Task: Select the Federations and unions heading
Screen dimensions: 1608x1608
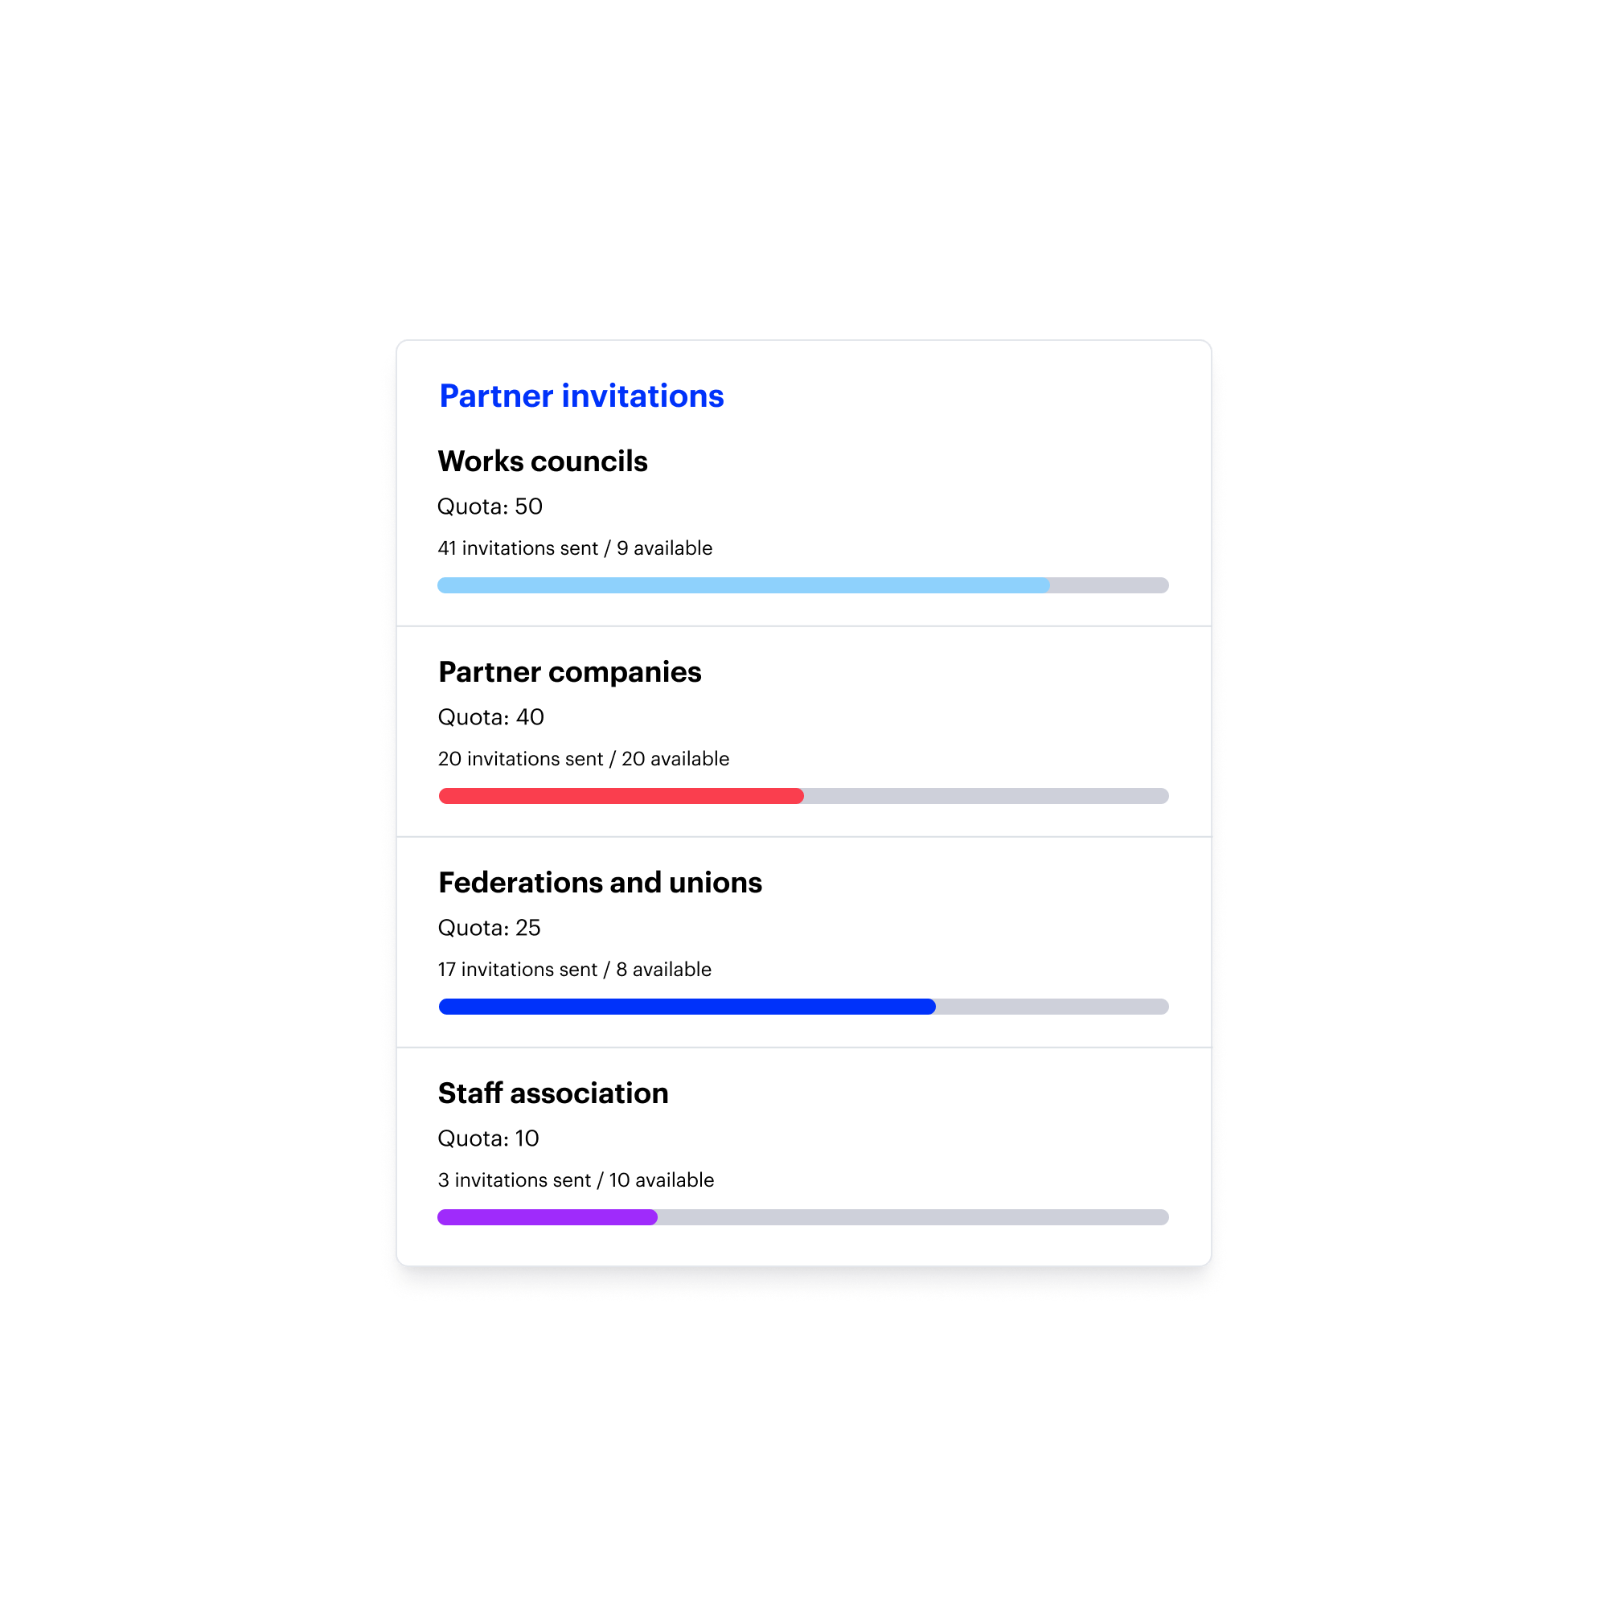Action: click(x=599, y=882)
